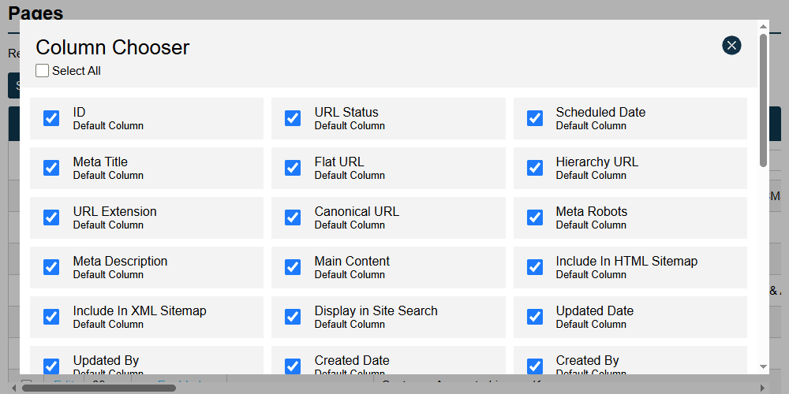Click the Updated By label

pyautogui.click(x=106, y=361)
